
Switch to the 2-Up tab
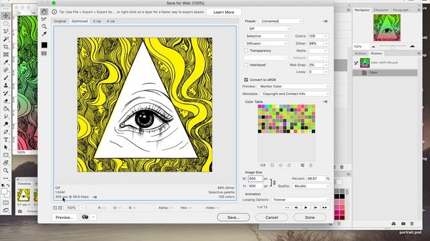[x=97, y=21]
